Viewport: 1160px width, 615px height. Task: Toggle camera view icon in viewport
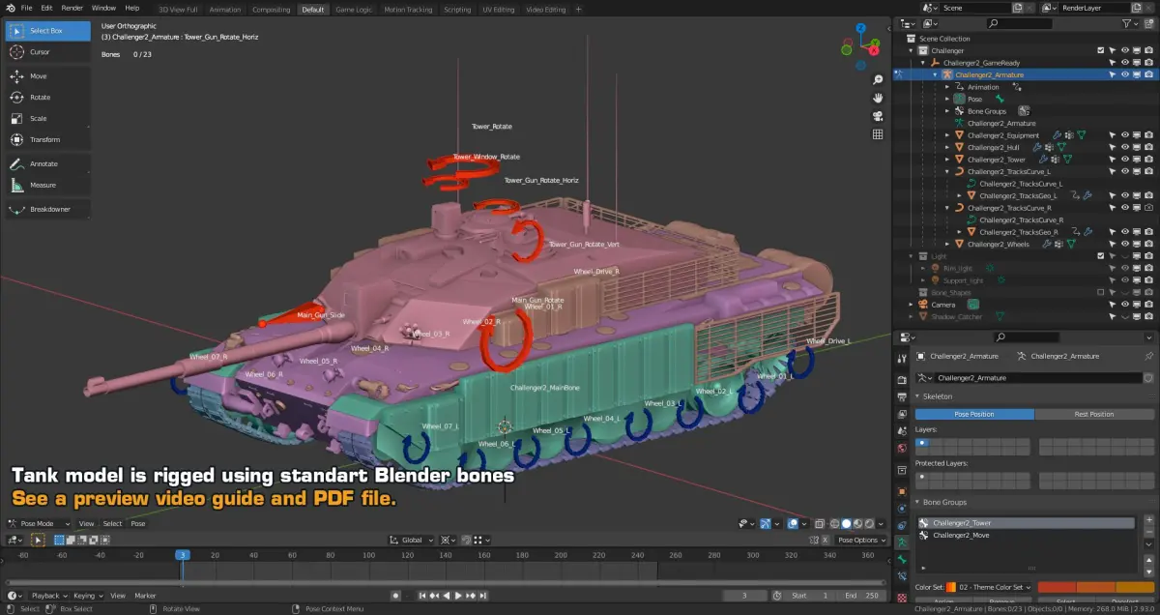[x=878, y=116]
